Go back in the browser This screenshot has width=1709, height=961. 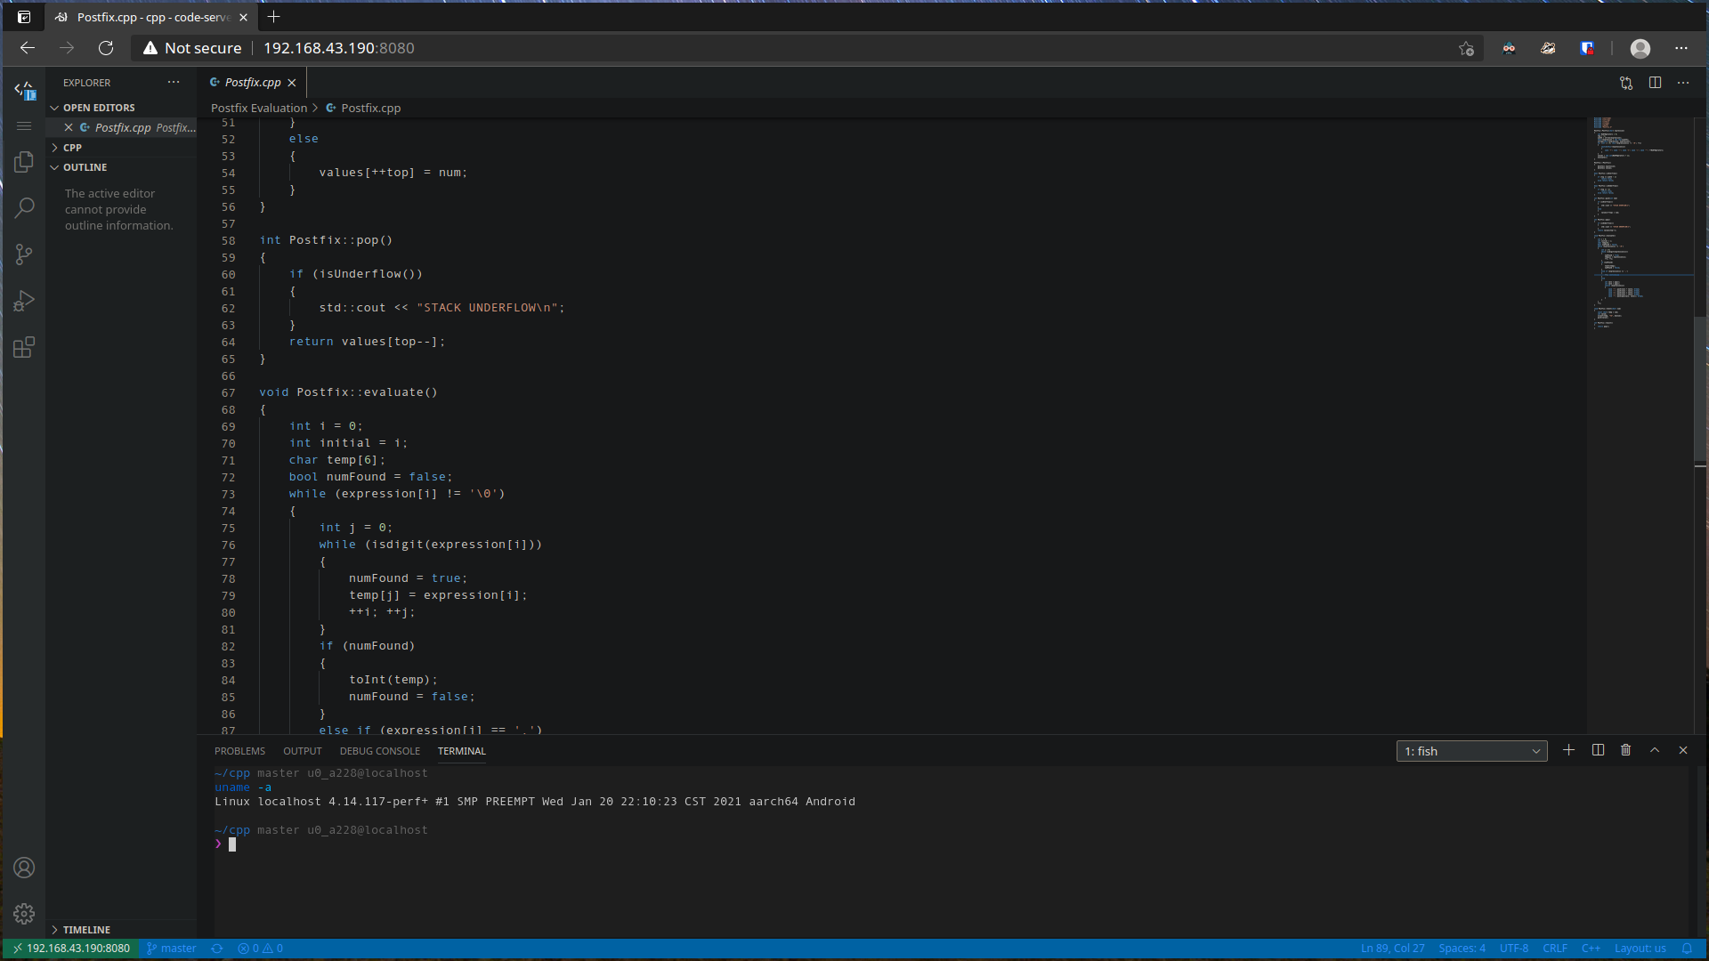point(28,48)
